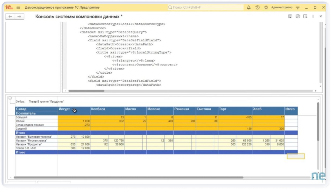Open favorites via the star icon
The width and height of the screenshot is (331, 189).
pos(266,8)
